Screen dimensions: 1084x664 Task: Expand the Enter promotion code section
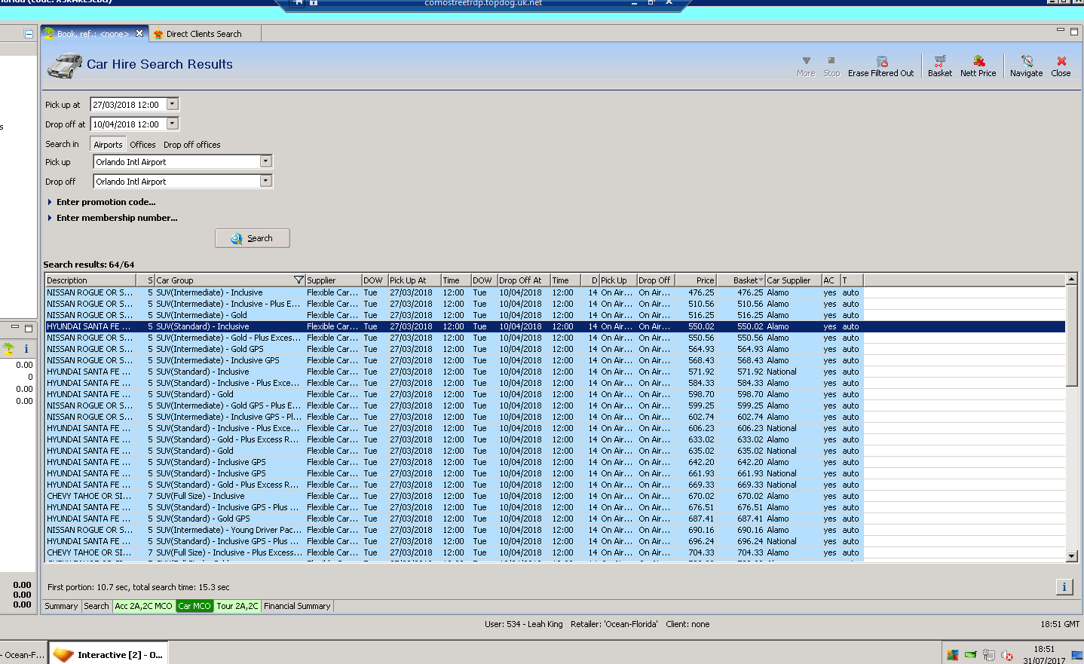(x=106, y=202)
